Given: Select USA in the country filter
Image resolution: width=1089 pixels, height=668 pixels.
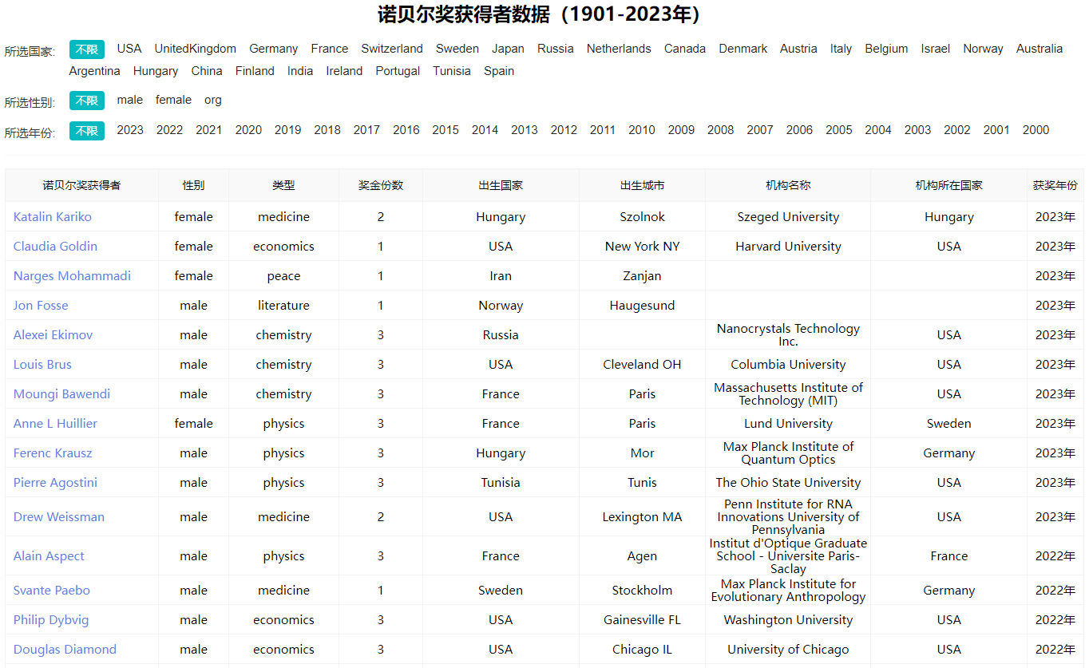Looking at the screenshot, I should coord(129,49).
